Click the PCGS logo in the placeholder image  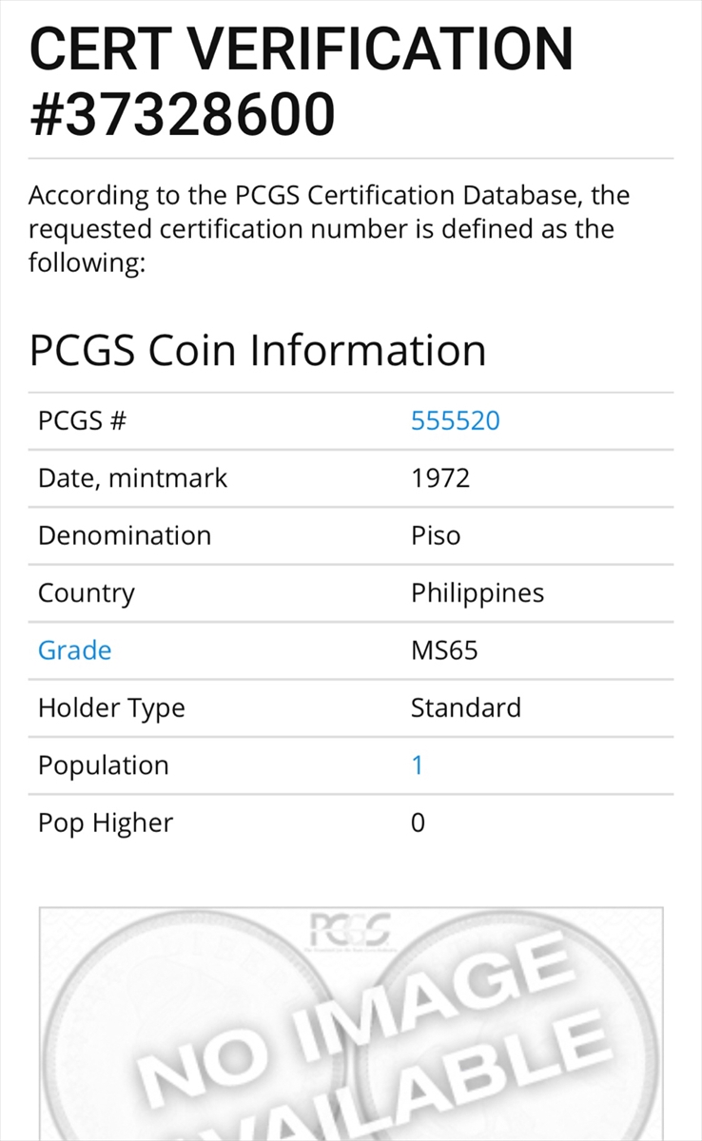coord(350,929)
